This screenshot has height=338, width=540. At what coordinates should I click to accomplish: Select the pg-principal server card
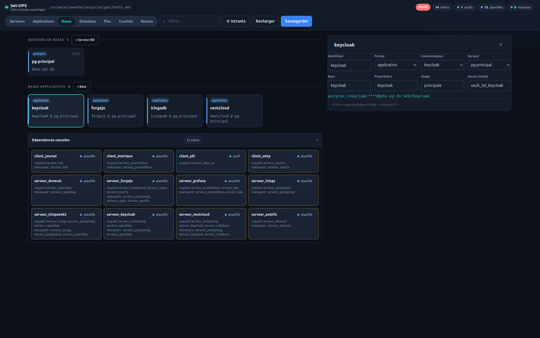tap(56, 62)
